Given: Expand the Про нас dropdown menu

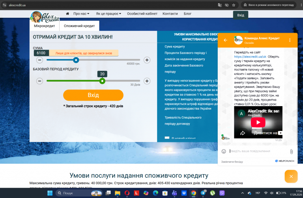Looking at the screenshot, I should click(81, 14).
